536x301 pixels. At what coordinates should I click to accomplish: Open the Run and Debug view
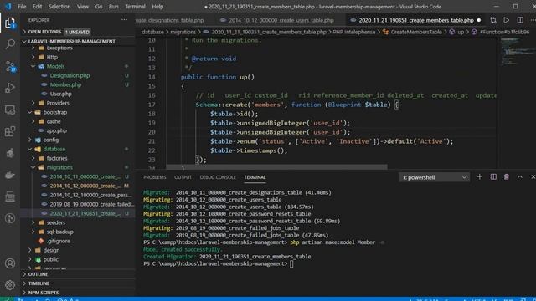pos(10,88)
